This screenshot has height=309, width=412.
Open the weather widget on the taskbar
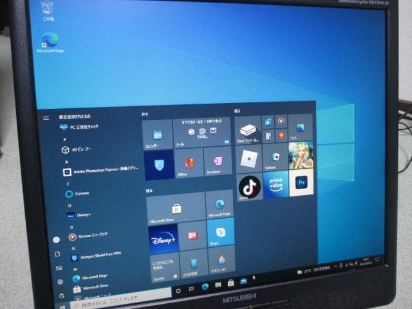(x=314, y=270)
